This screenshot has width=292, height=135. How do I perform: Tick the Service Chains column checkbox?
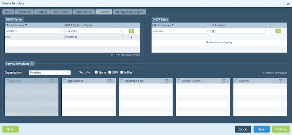point(178,81)
